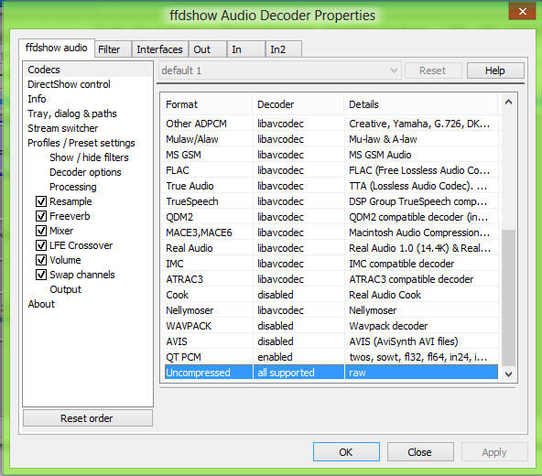Open the Info page
The width and height of the screenshot is (542, 476).
pos(37,99)
